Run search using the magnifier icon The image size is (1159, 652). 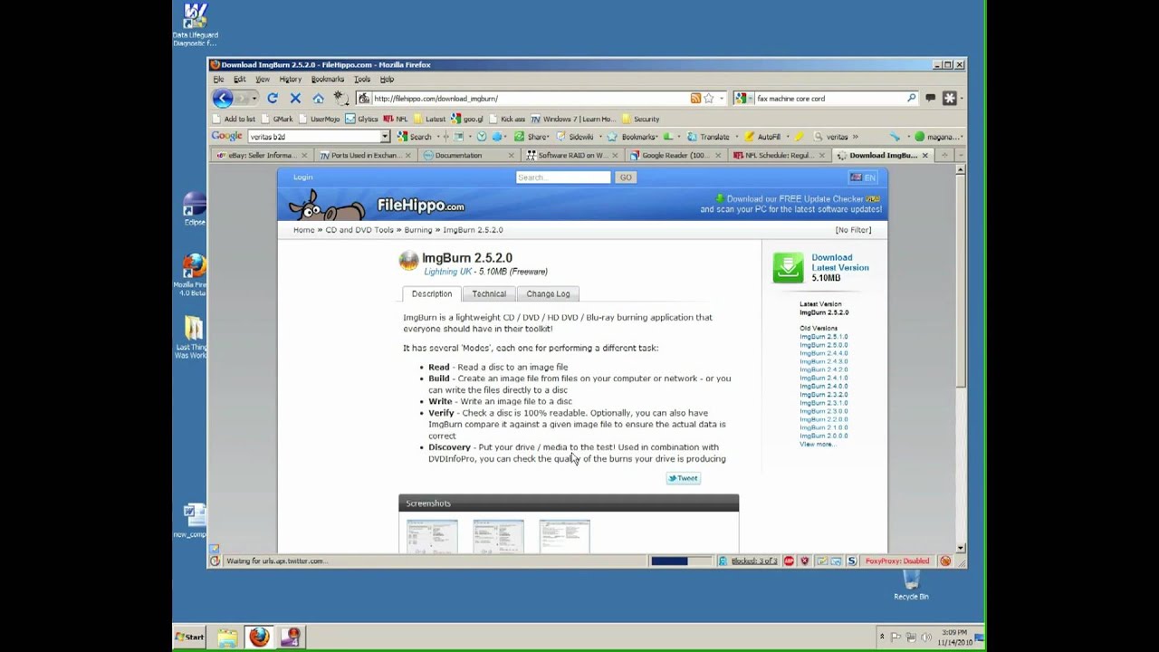click(x=912, y=98)
